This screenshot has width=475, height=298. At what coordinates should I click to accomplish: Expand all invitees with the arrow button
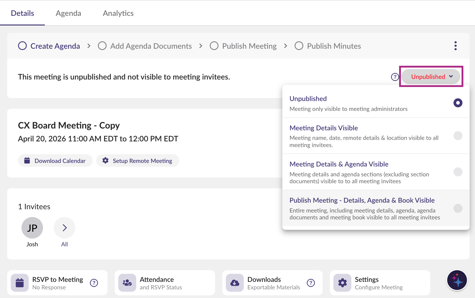pos(65,228)
